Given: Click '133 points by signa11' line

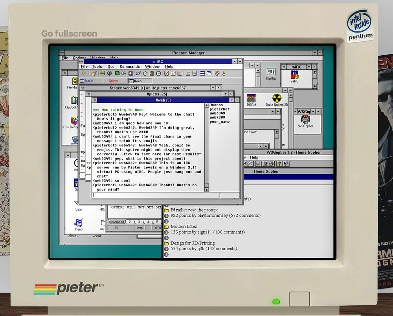Looking at the screenshot, I should 208,232.
